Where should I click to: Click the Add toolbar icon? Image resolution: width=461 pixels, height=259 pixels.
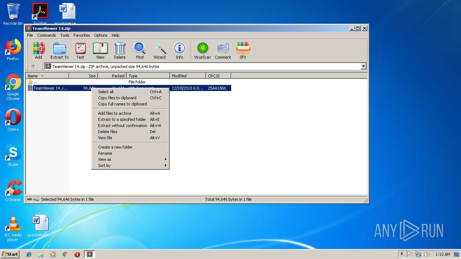(39, 50)
